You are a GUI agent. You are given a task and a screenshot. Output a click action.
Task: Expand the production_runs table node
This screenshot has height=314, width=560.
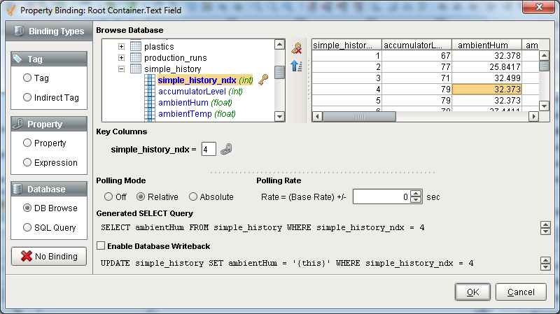point(121,58)
